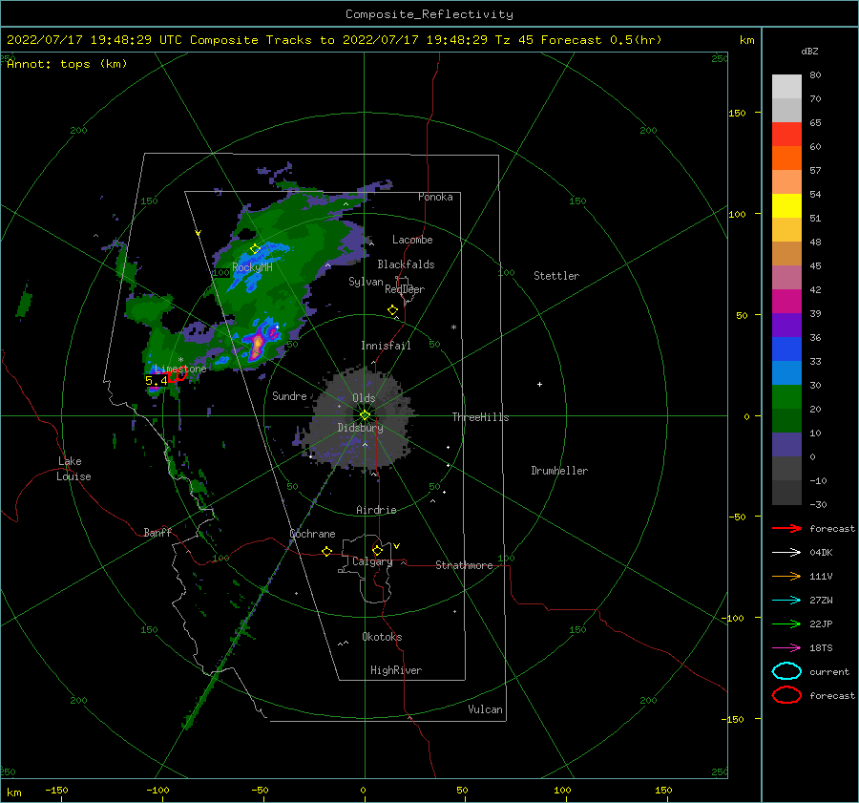Image resolution: width=859 pixels, height=803 pixels.
Task: Click the white 04DK arrow in the legend
Action: pos(786,552)
